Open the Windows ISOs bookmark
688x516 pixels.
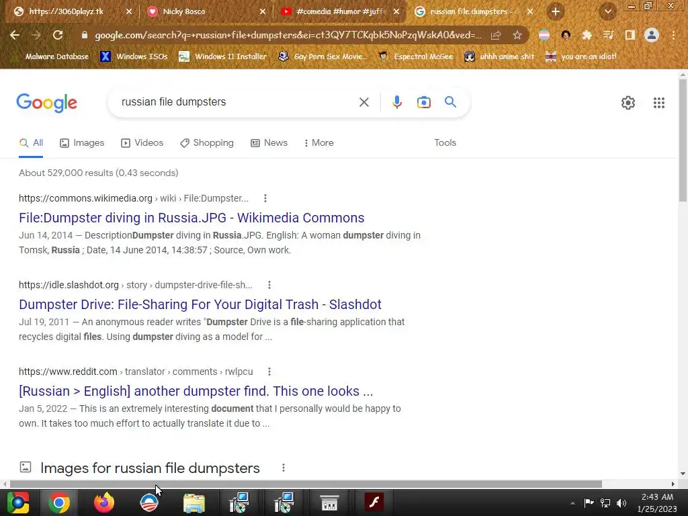[134, 56]
